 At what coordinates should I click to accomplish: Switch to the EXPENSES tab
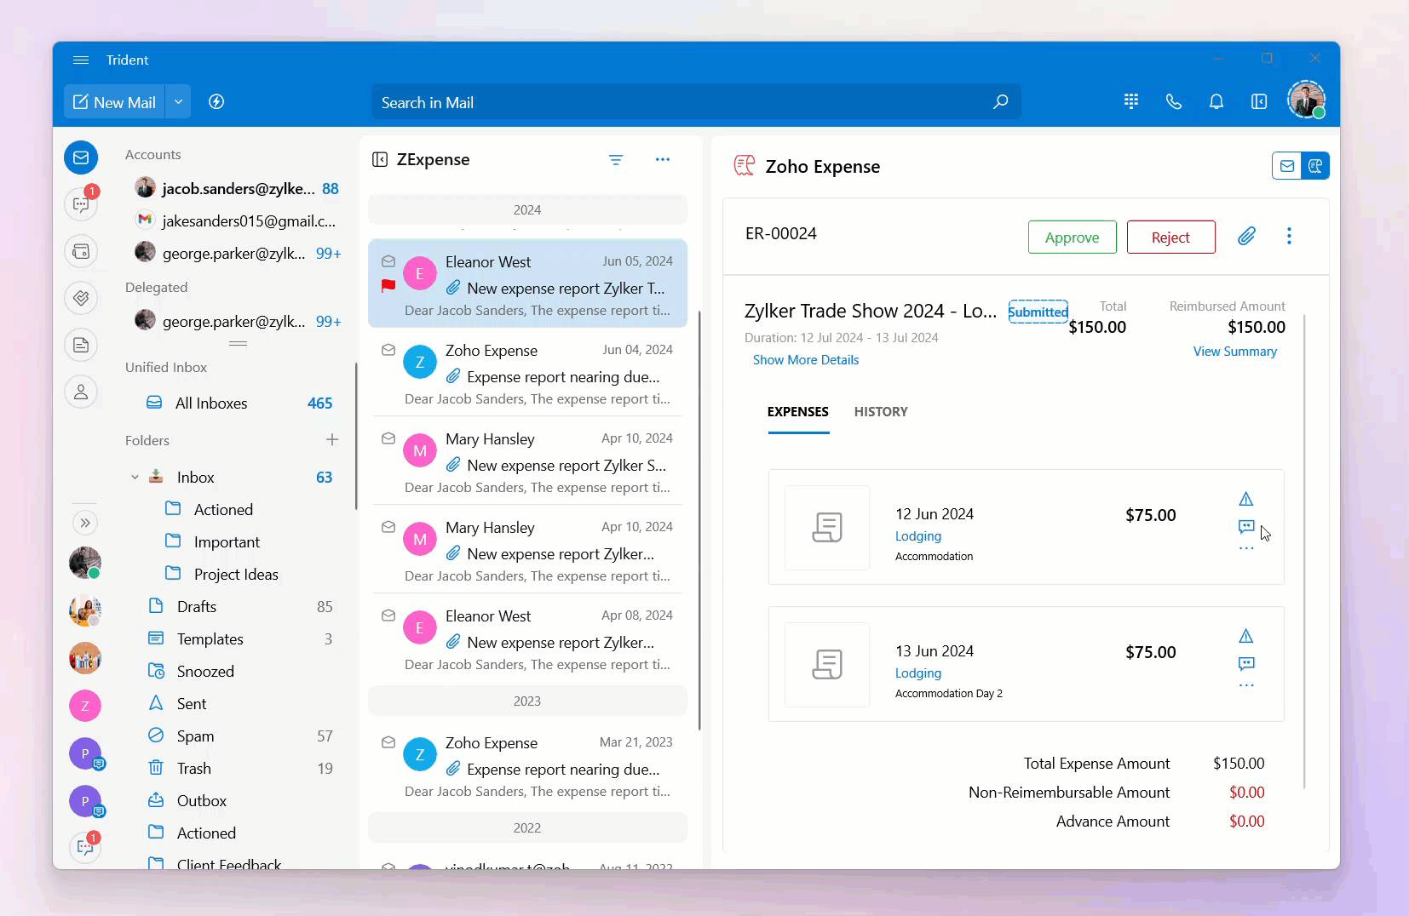pos(798,412)
